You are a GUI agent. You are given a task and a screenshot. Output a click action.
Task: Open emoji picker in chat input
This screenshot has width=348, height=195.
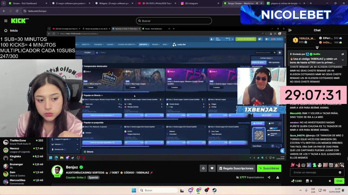click(340, 172)
